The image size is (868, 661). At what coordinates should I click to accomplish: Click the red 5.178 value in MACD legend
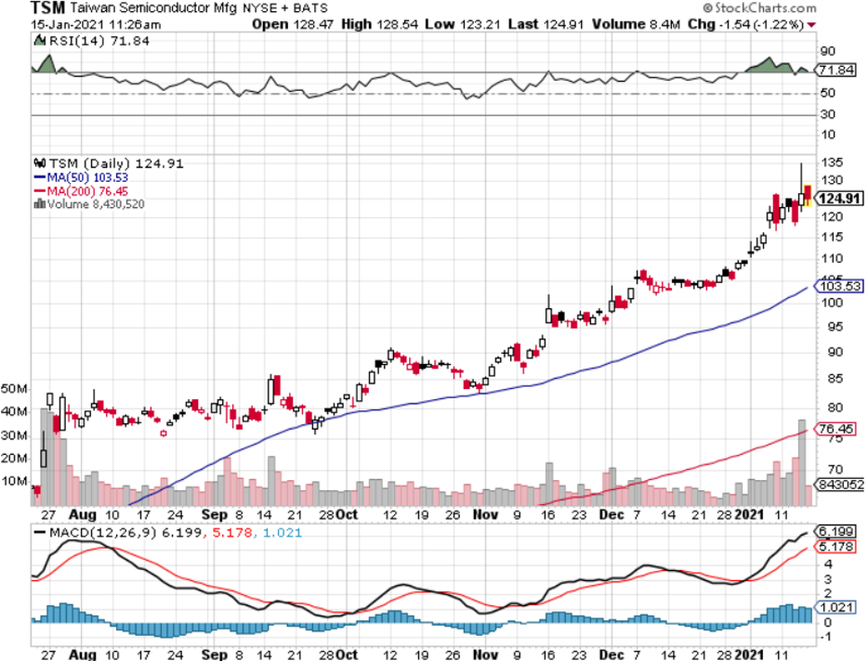(x=232, y=533)
